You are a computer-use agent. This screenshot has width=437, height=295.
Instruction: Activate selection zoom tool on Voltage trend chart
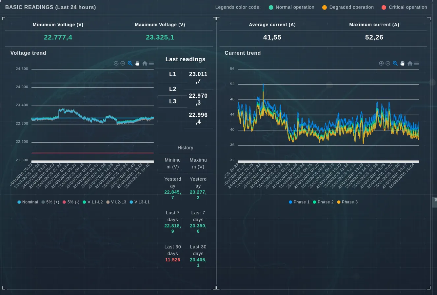pos(130,63)
